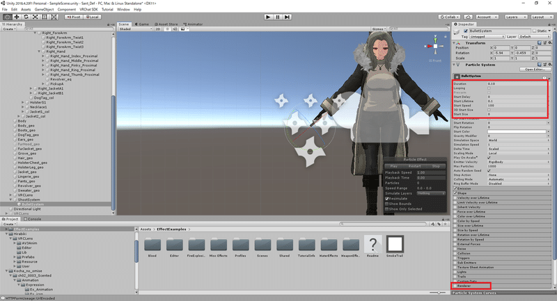Collapse the Right_Hand hierarchy item
557x301 pixels.
point(39,51)
